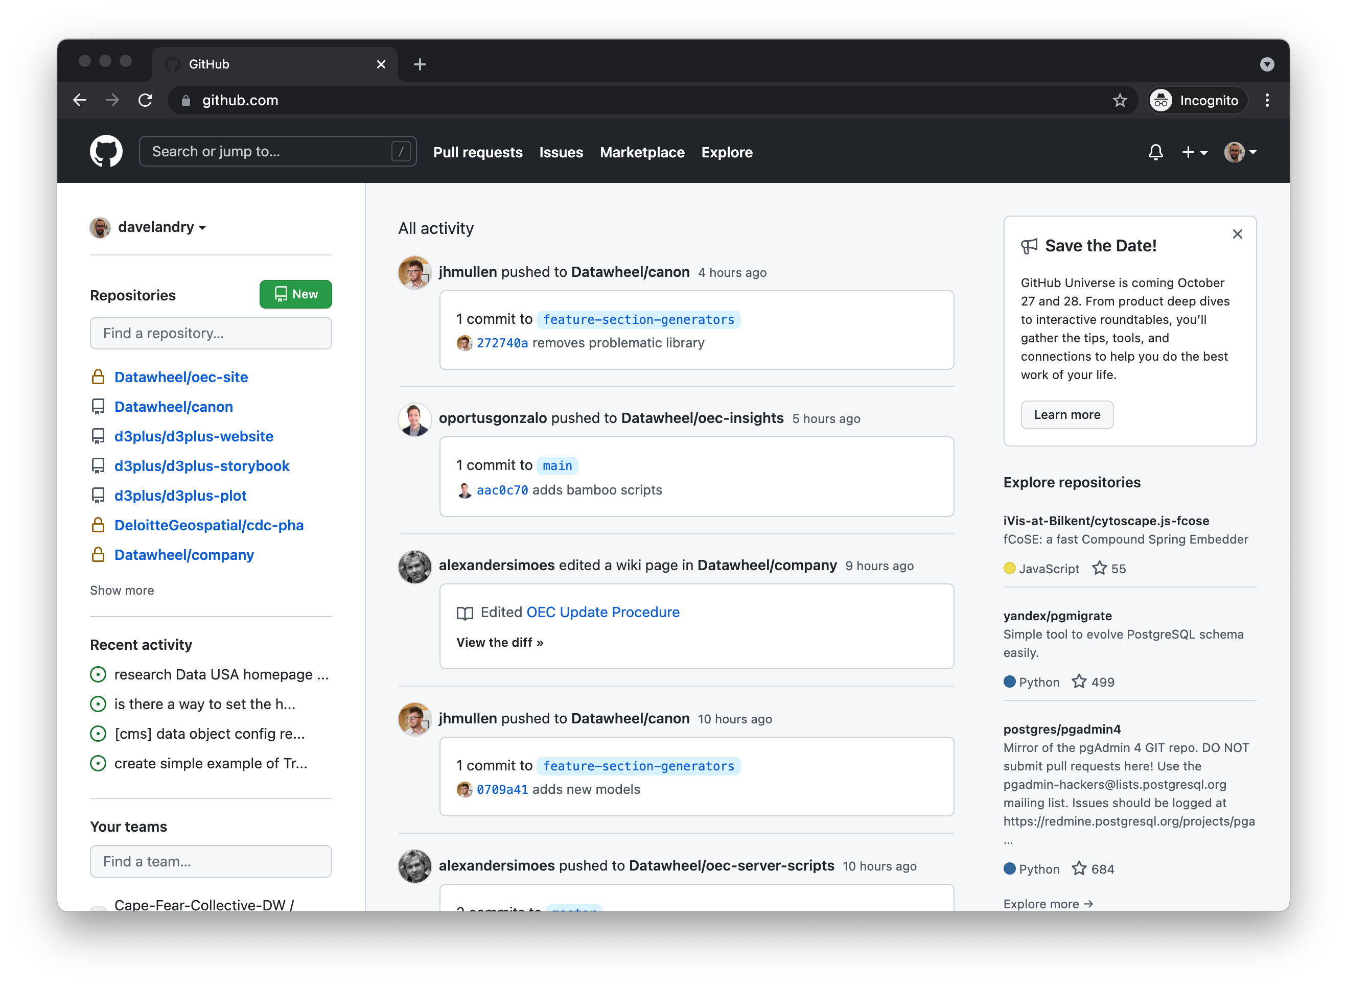This screenshot has height=987, width=1347.
Task: Open commit 272740a
Action: (502, 343)
